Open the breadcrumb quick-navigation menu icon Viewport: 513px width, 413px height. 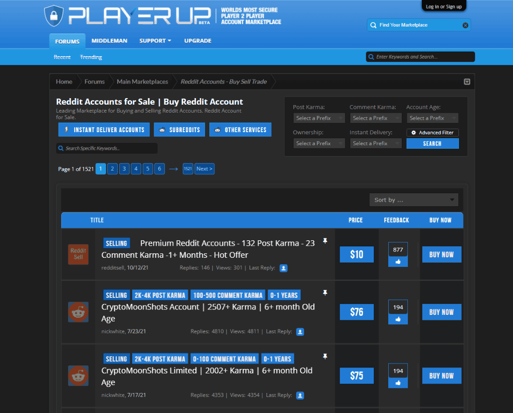(467, 82)
